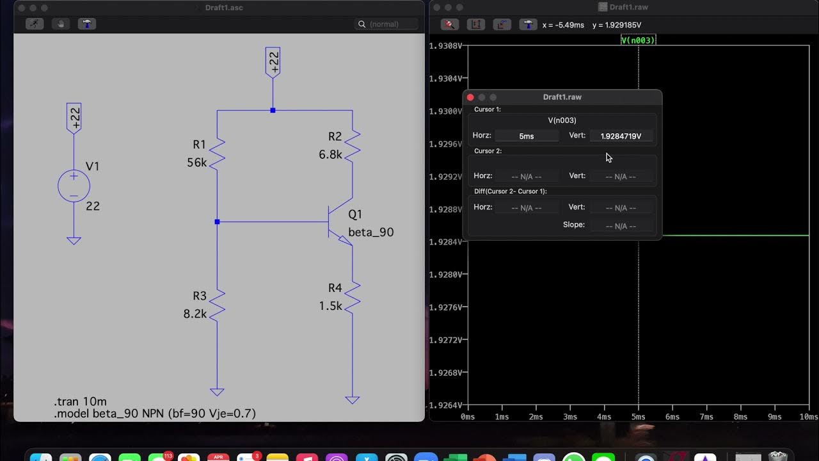This screenshot has height=461, width=819.
Task: Open Reminders with 3 badge in Dock
Action: point(248,457)
